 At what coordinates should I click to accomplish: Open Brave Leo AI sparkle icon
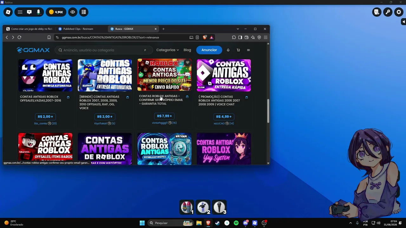pyautogui.click(x=253, y=37)
